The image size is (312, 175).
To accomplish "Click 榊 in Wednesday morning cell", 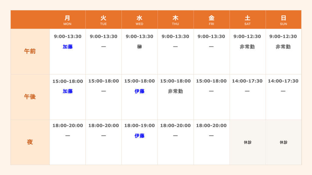I will click(x=140, y=47).
